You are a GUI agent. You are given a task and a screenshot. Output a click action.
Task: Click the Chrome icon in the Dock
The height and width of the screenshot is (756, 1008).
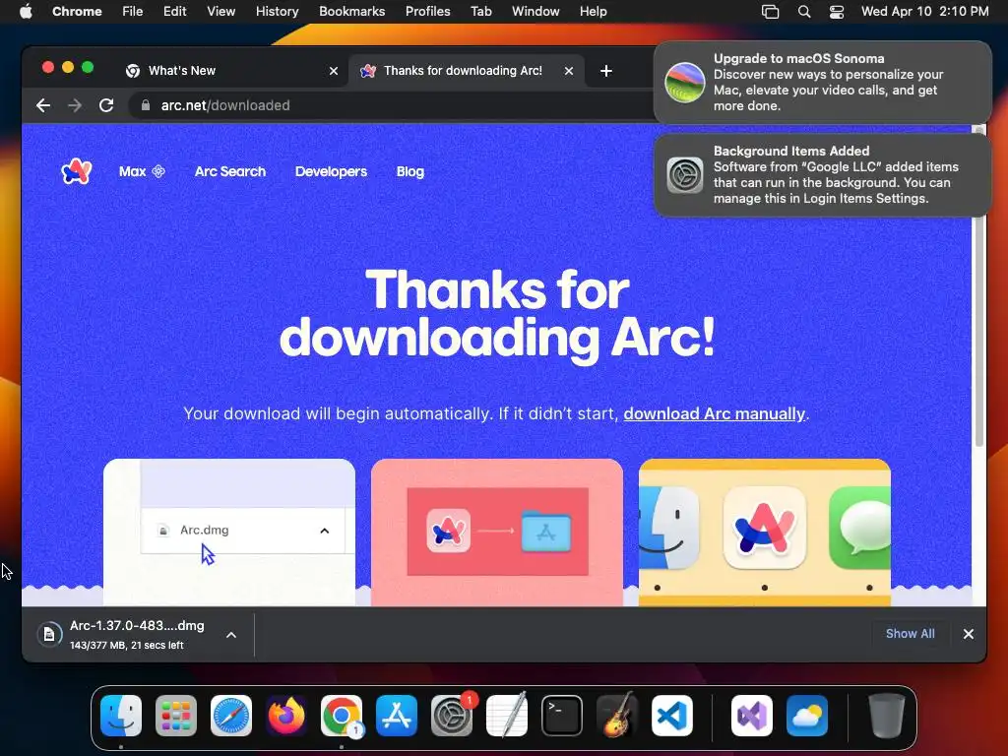click(342, 716)
